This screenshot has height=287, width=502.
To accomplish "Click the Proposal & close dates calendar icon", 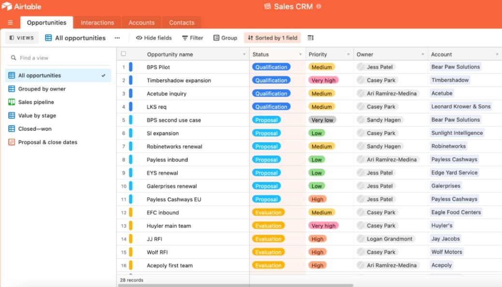I will coord(12,142).
